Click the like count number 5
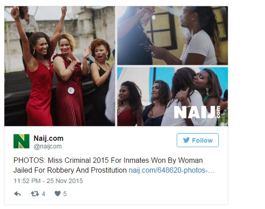Image resolution: width=265 pixels, height=209 pixels. tap(65, 194)
